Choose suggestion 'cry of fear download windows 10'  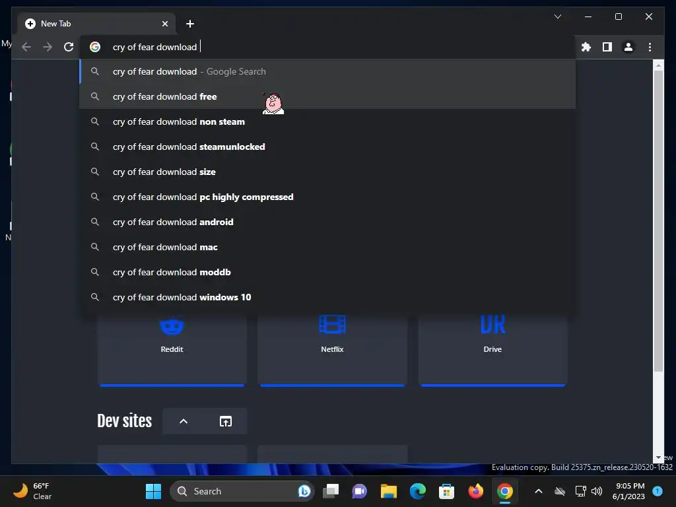click(327, 296)
